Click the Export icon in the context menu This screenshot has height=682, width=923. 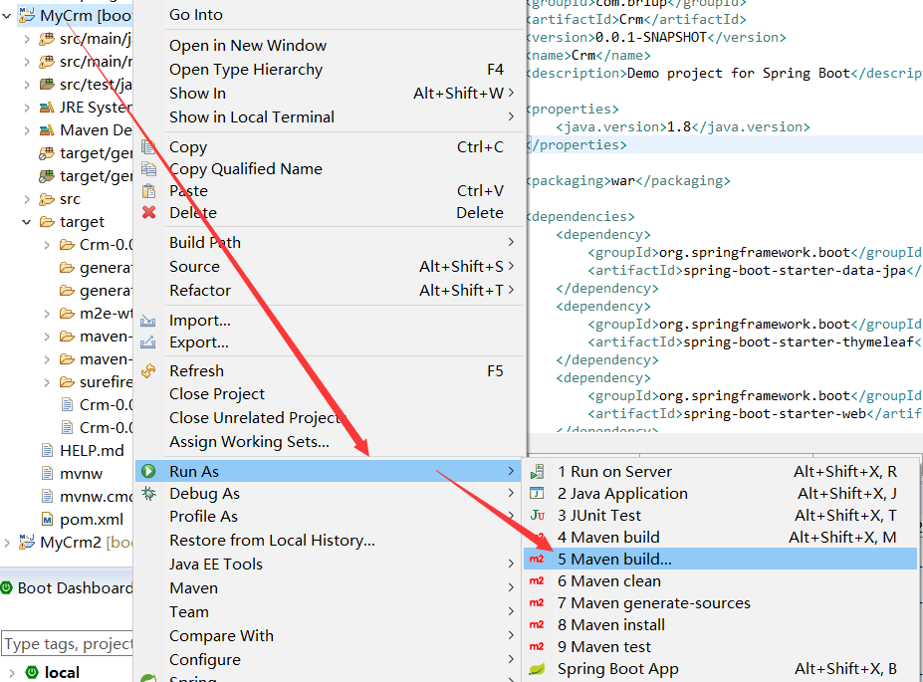[149, 344]
